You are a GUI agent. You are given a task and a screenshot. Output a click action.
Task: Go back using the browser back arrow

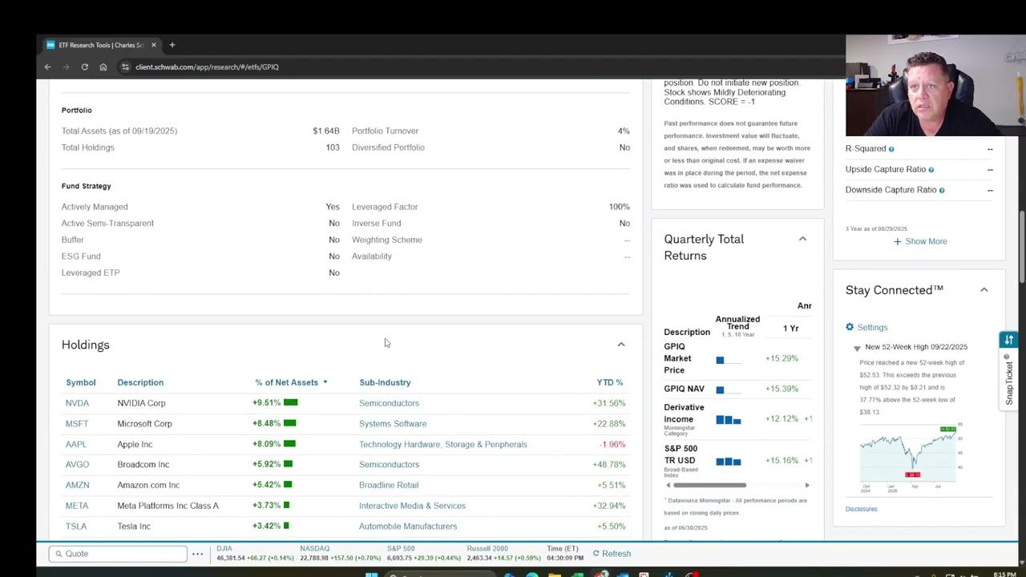pyautogui.click(x=47, y=67)
